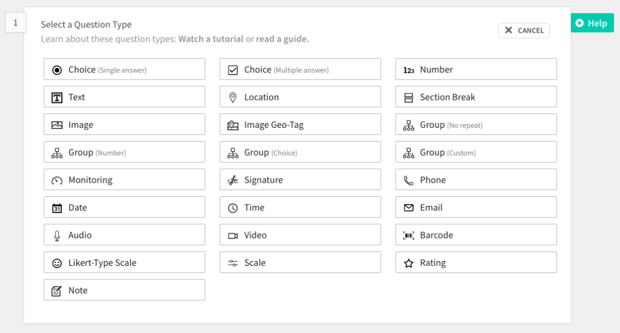The height and width of the screenshot is (333, 620).
Task: Click the Group No repeat hierarchy icon
Action: tap(409, 125)
